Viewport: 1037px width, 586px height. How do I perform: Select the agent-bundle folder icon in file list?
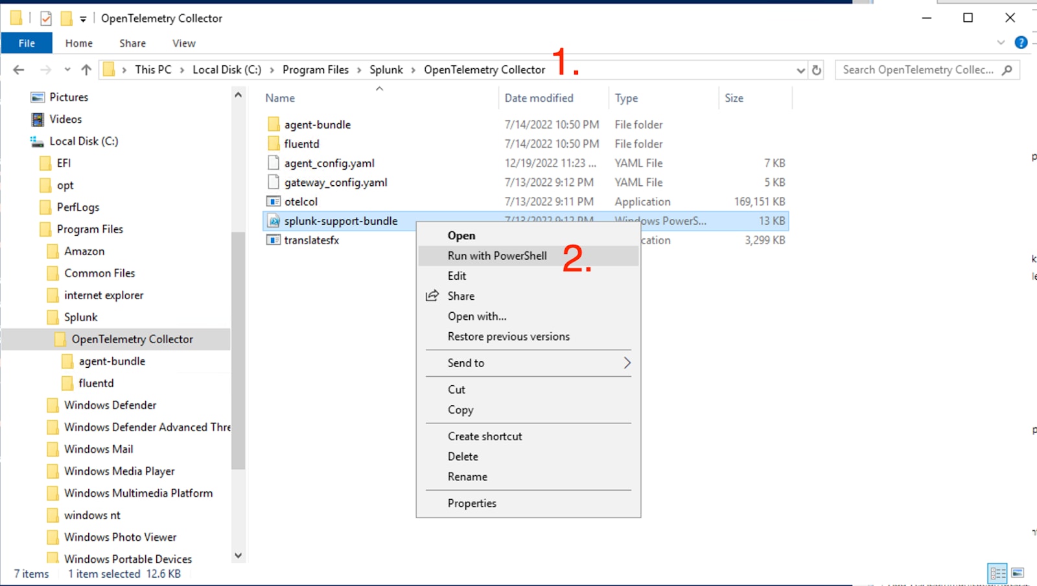tap(274, 124)
